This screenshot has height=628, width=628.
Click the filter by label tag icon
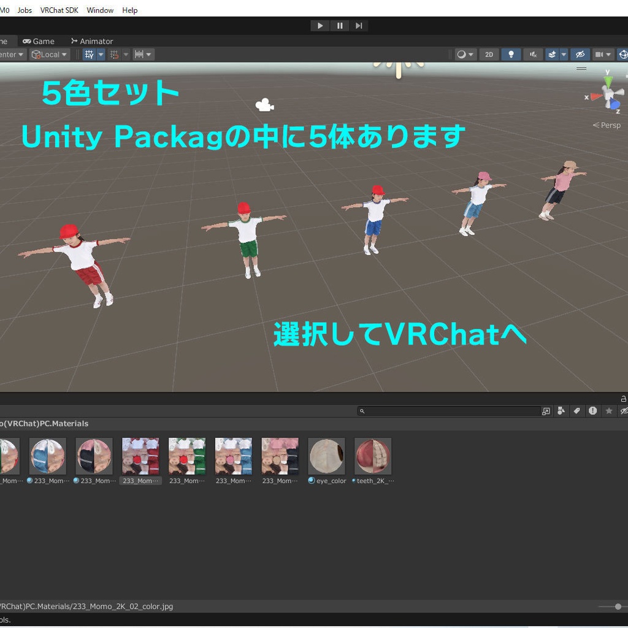point(577,411)
